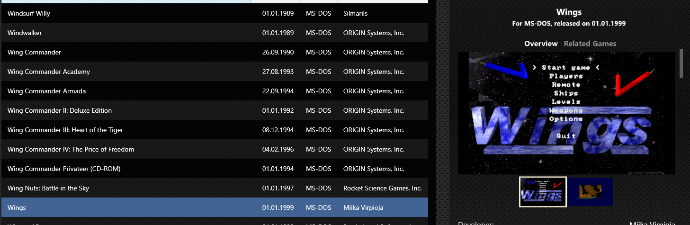Click the 01.01.1999 date in Wings row
690x225 pixels.
coord(278,207)
